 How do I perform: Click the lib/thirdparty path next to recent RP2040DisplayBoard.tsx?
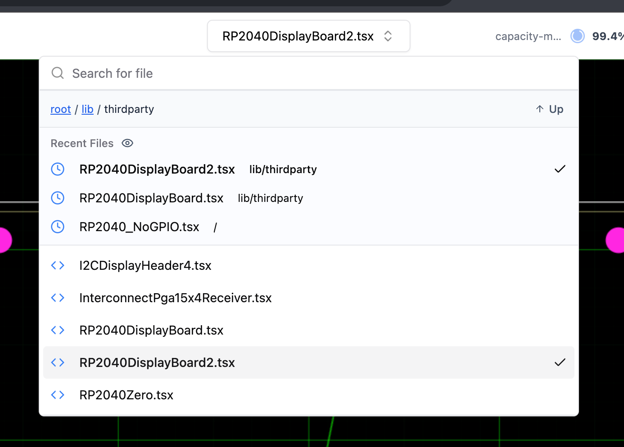pos(271,198)
